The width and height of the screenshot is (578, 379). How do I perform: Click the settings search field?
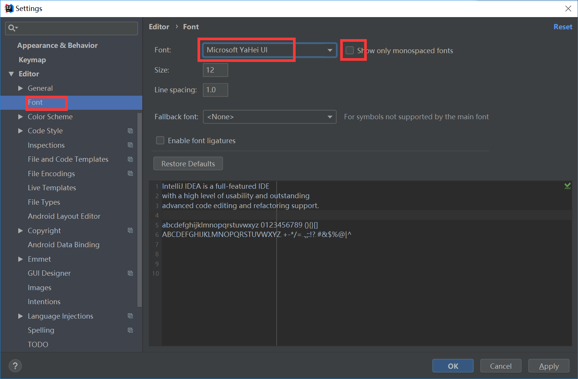pos(72,28)
